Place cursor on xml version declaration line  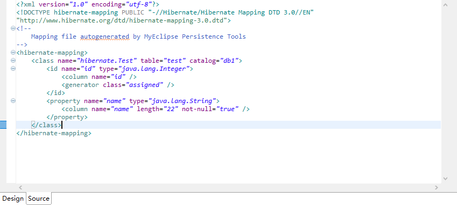click(x=88, y=4)
